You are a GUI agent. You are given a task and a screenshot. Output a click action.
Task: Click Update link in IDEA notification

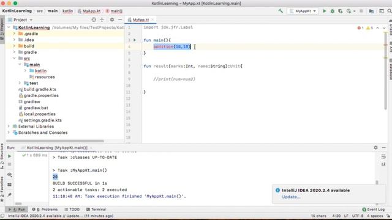coord(291,197)
